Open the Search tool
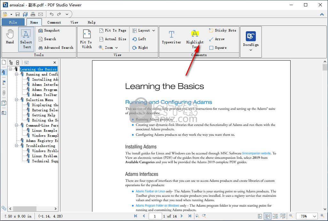Viewport: 328px width, 221px height. point(47,39)
